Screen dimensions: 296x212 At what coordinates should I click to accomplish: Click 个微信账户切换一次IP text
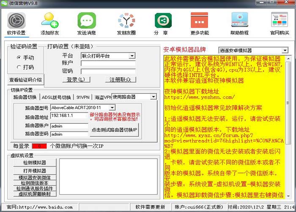coord(77,146)
